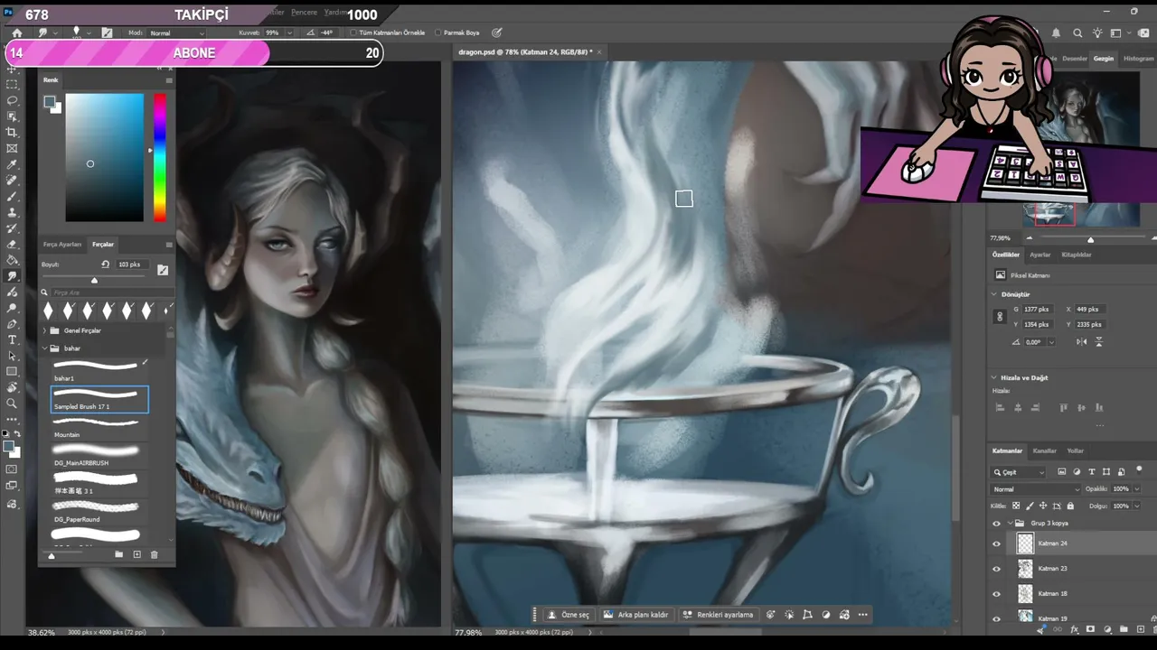Select the Crop tool

coord(13,133)
